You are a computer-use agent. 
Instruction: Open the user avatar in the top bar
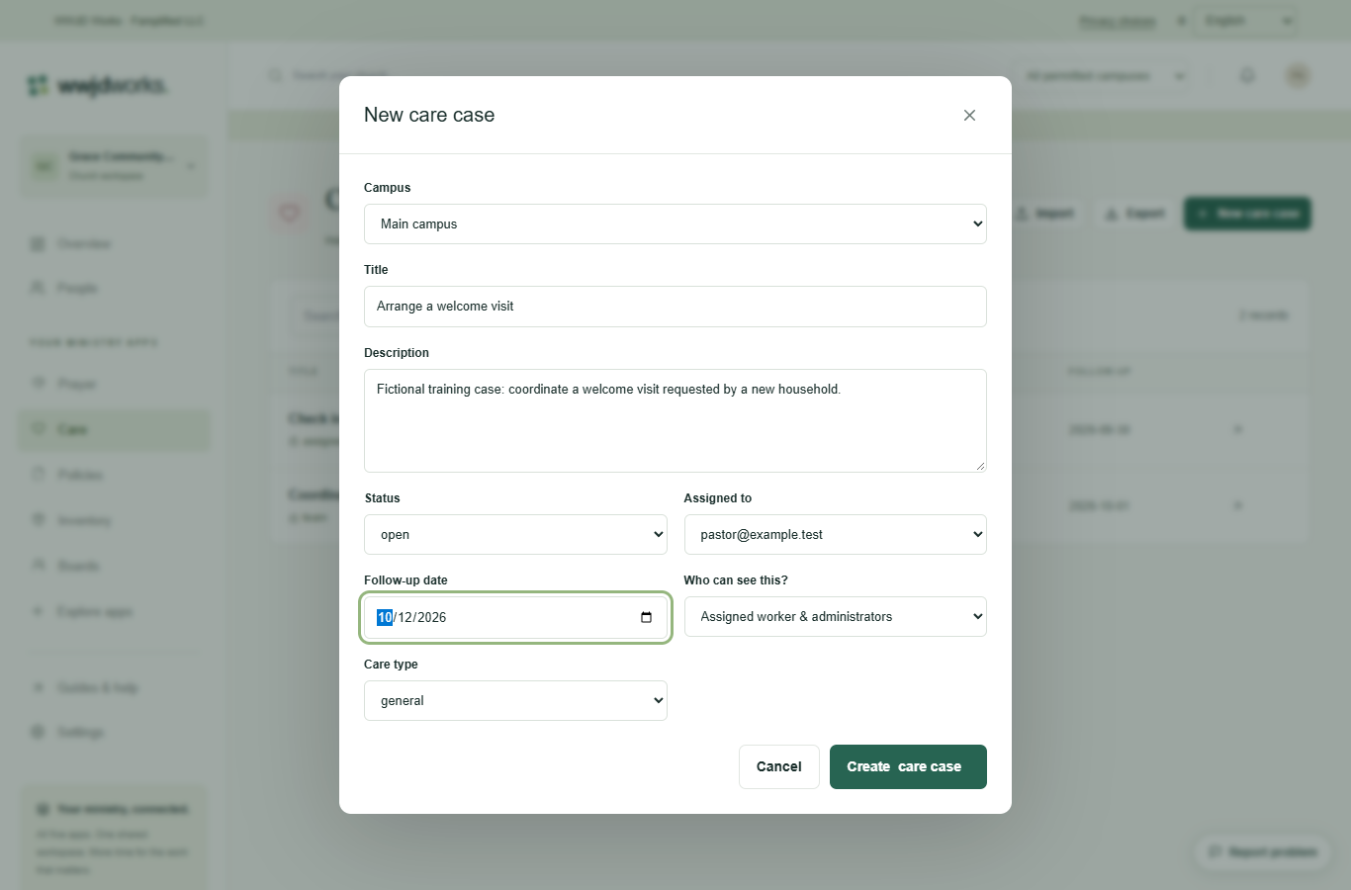pos(1298,76)
